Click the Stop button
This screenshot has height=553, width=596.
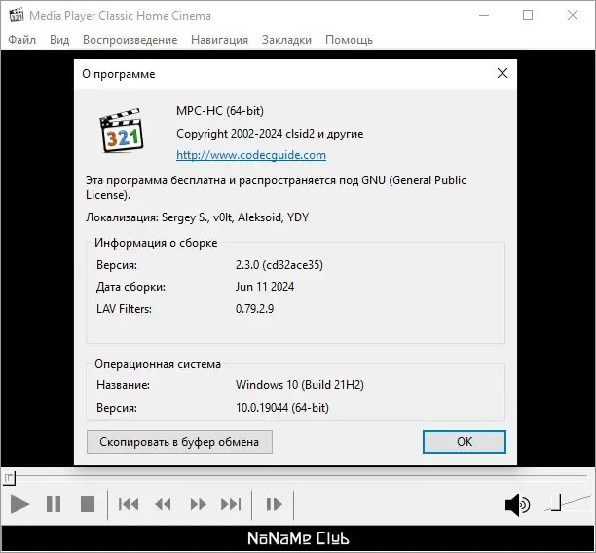[88, 504]
